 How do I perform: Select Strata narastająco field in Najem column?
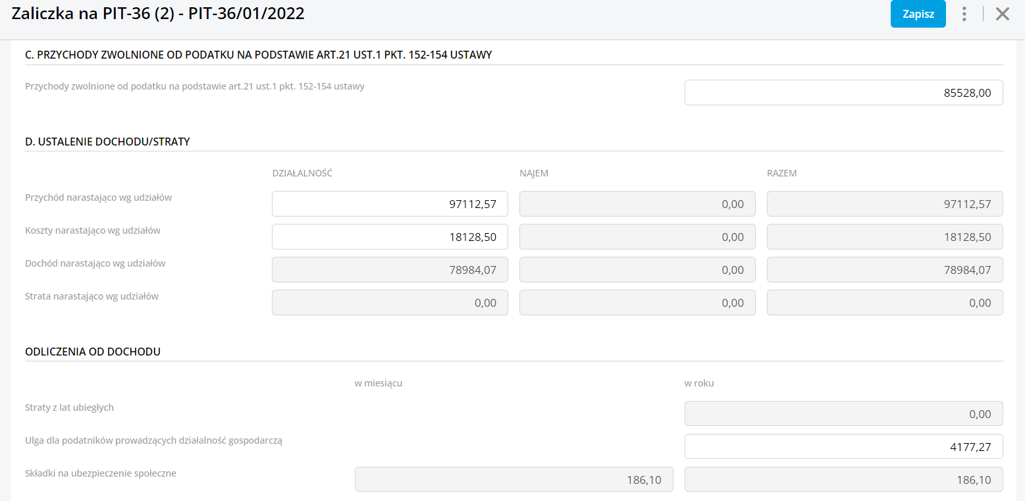(x=637, y=303)
